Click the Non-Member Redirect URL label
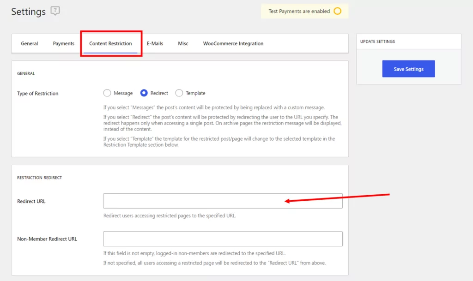Viewport: 473px width, 281px height. [x=47, y=239]
